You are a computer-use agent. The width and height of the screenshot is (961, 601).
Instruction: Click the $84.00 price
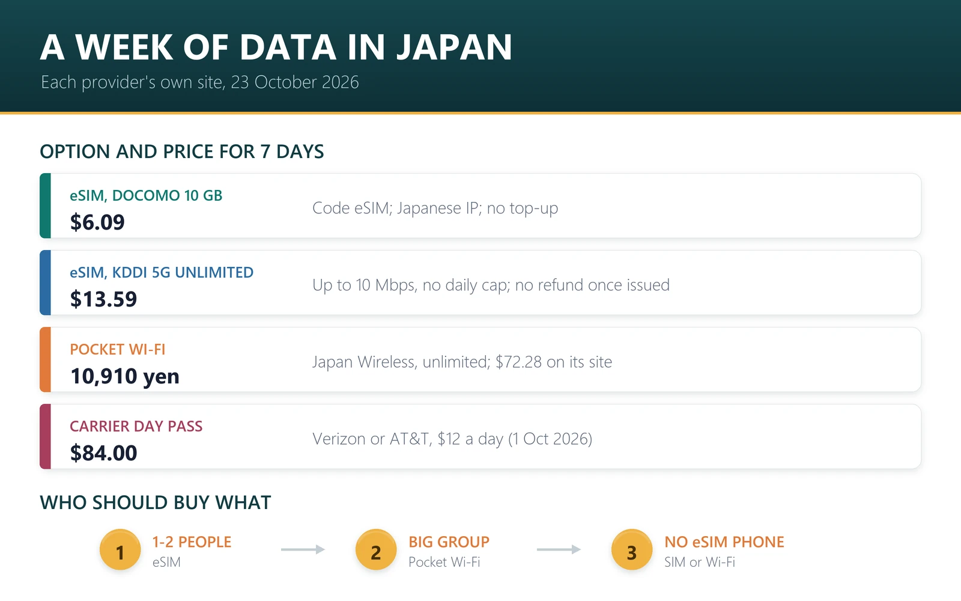click(103, 453)
